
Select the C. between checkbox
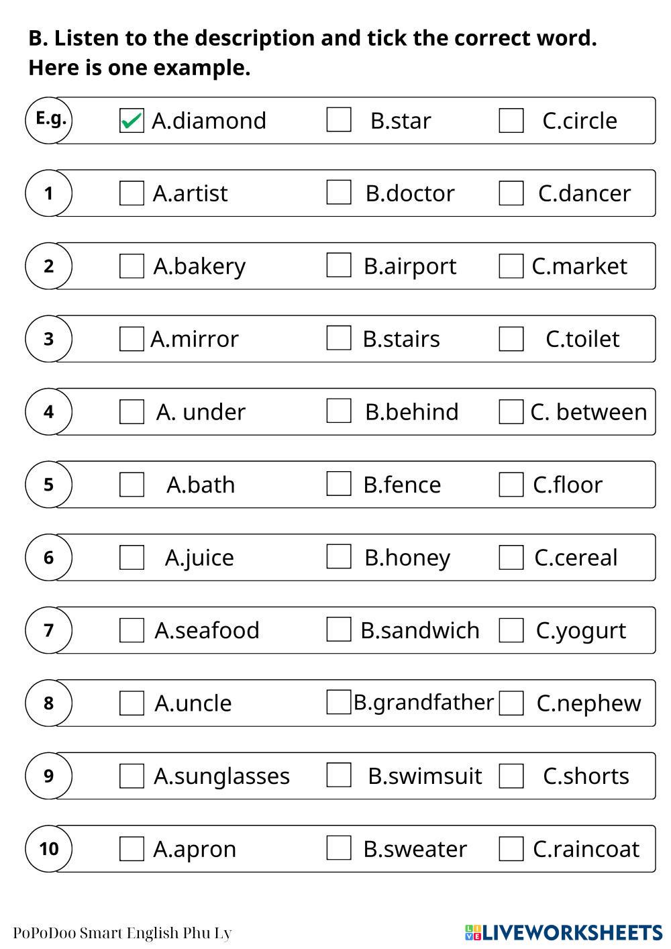pyautogui.click(x=511, y=412)
